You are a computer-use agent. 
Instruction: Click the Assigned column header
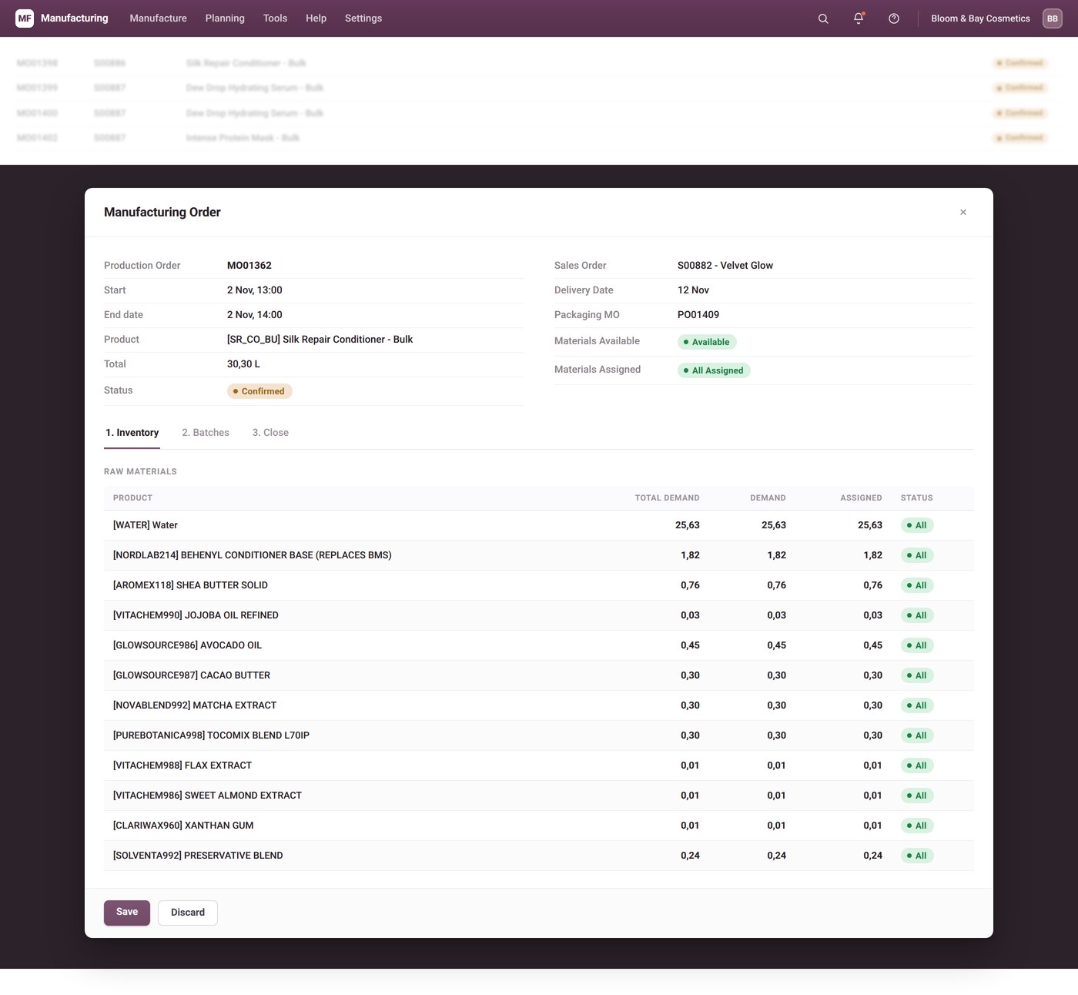pyautogui.click(x=861, y=498)
